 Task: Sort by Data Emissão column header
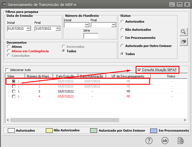[x=65, y=76]
